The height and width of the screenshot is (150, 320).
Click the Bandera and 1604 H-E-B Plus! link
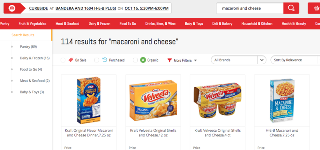pyautogui.click(x=86, y=8)
